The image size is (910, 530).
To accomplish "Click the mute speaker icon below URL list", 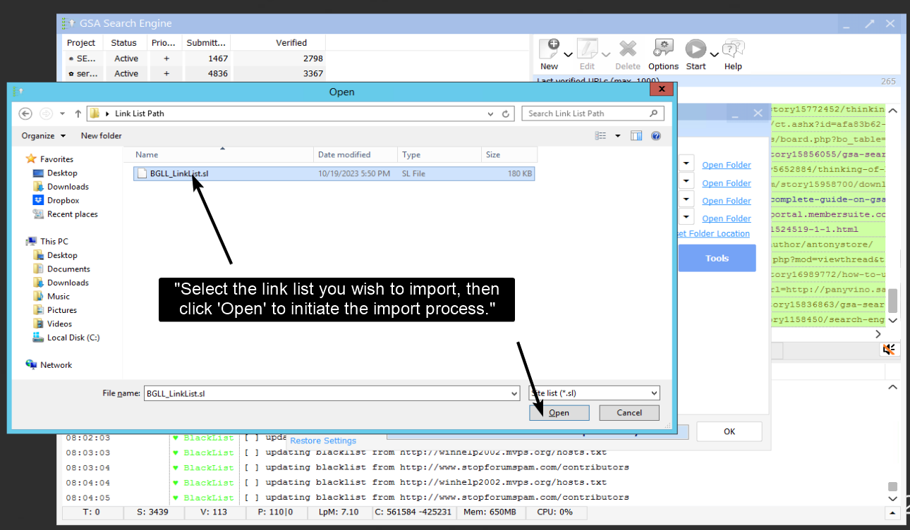I will coord(889,350).
